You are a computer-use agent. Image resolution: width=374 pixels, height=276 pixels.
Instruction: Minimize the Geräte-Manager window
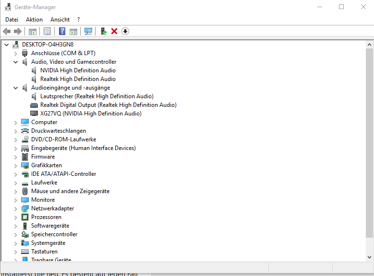320,7
